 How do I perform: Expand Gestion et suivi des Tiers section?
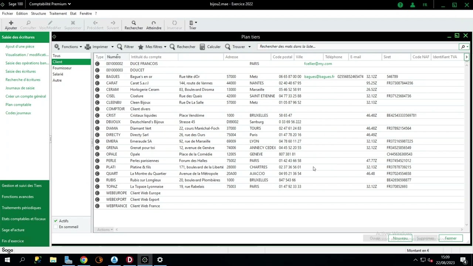click(24, 185)
